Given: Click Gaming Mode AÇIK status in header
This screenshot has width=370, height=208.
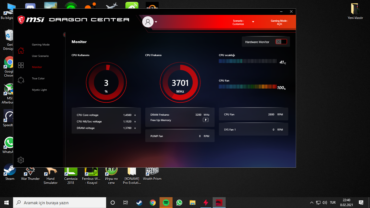Looking at the screenshot, I should tap(279, 22).
